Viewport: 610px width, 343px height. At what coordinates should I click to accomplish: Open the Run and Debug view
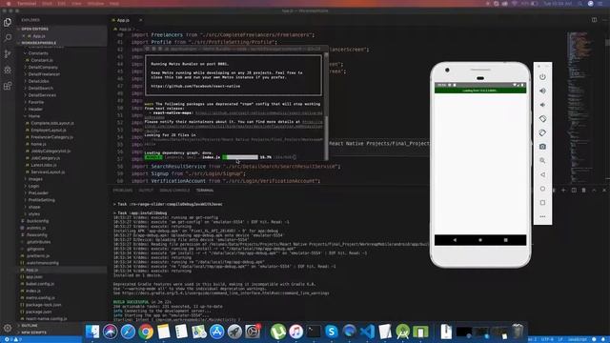tap(8, 70)
